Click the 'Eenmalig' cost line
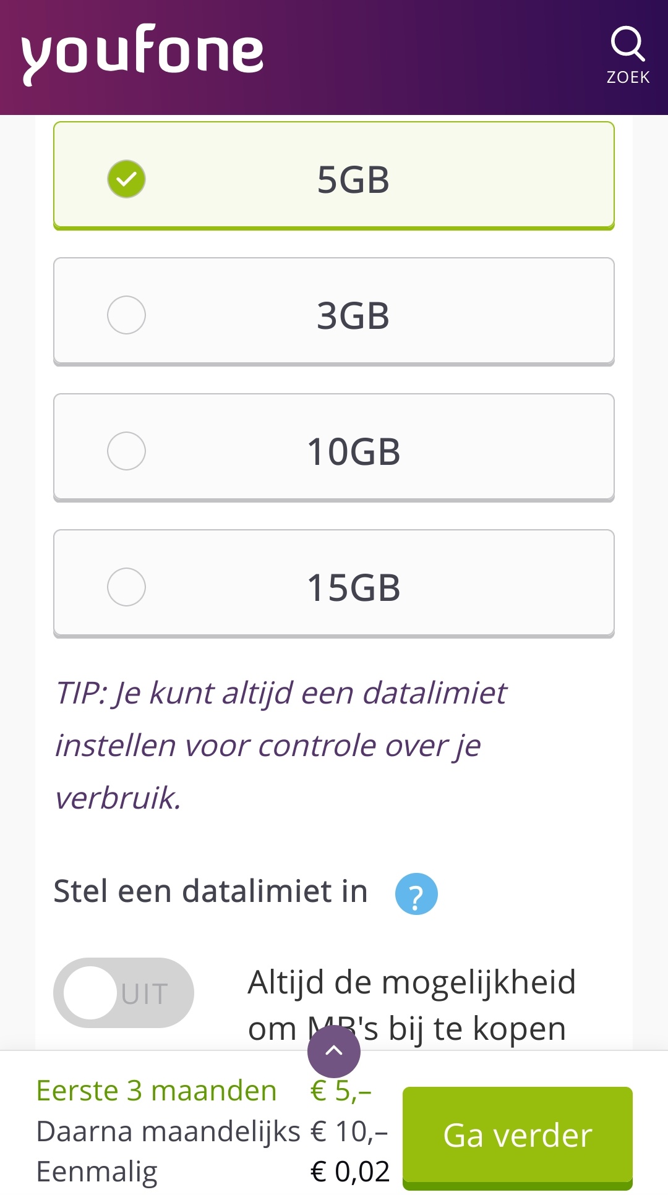668x1195 pixels. click(x=97, y=1172)
